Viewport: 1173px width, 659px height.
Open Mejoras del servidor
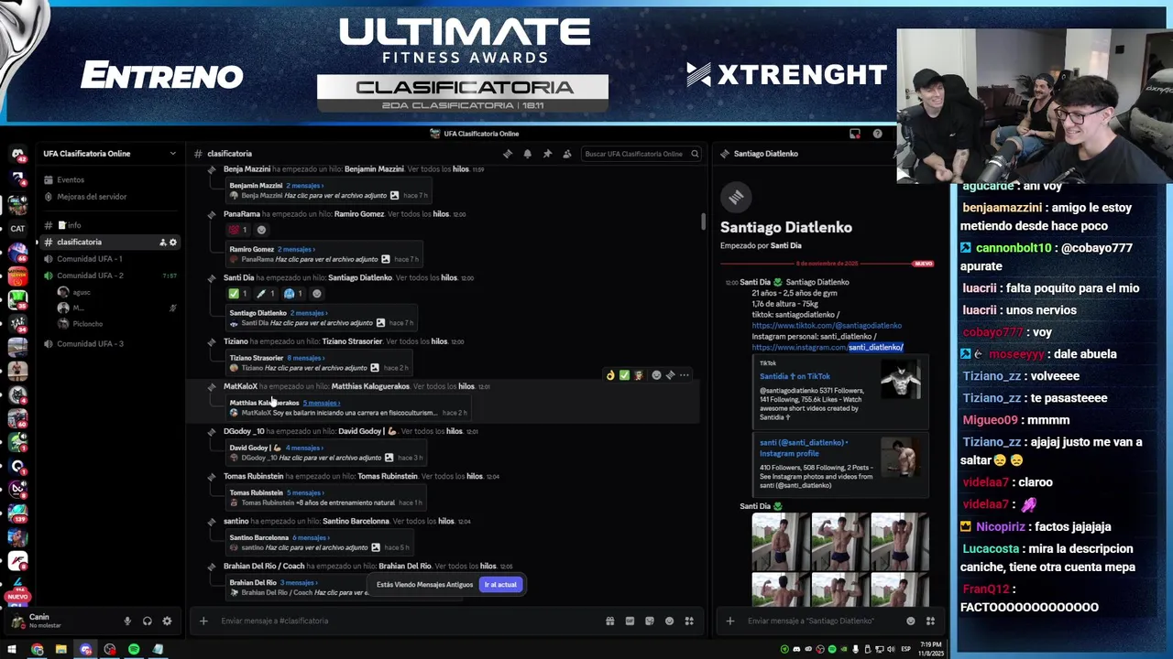tap(108, 197)
